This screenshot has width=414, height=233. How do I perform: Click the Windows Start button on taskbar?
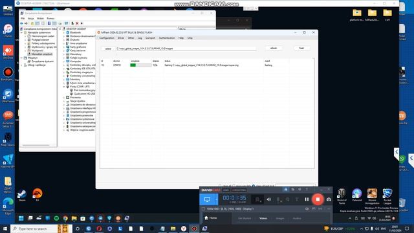[5, 228]
